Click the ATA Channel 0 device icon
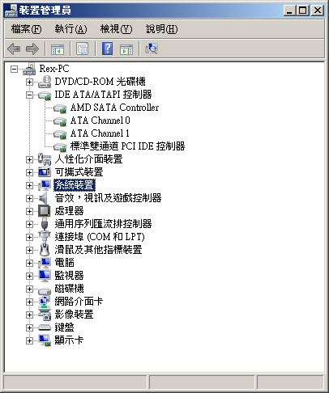This screenshot has height=393, width=329. [x=60, y=121]
